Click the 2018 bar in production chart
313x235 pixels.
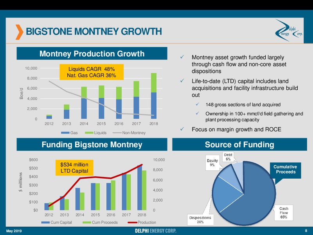pos(154,96)
